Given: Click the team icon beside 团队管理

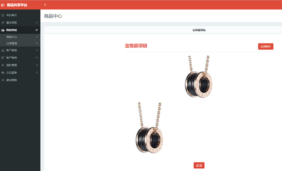Looking at the screenshot, I should pos(3,65).
